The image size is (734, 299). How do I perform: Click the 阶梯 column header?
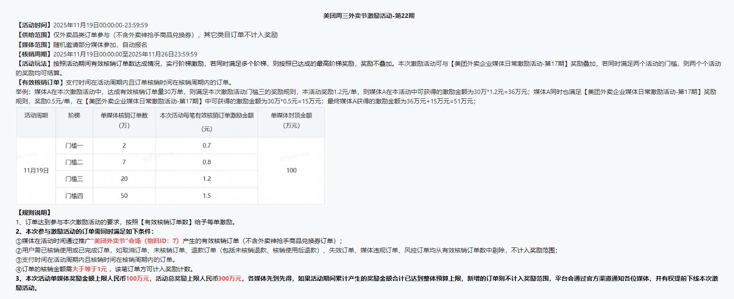[74, 115]
